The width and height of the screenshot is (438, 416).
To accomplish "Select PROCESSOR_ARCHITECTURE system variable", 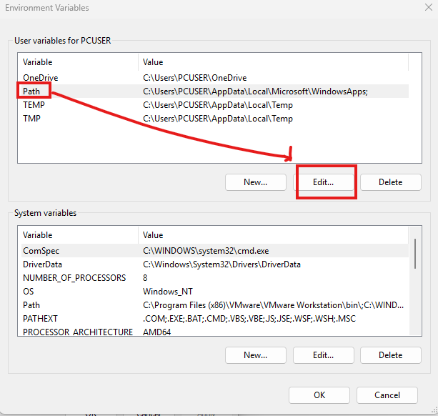I will coord(77,332).
